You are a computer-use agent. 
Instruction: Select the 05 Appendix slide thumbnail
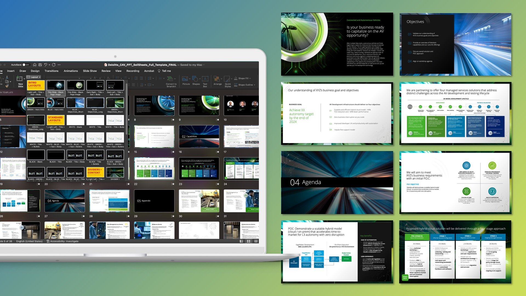tap(154, 201)
